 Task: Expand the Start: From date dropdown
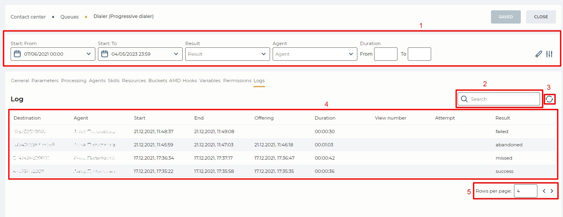[x=89, y=54]
